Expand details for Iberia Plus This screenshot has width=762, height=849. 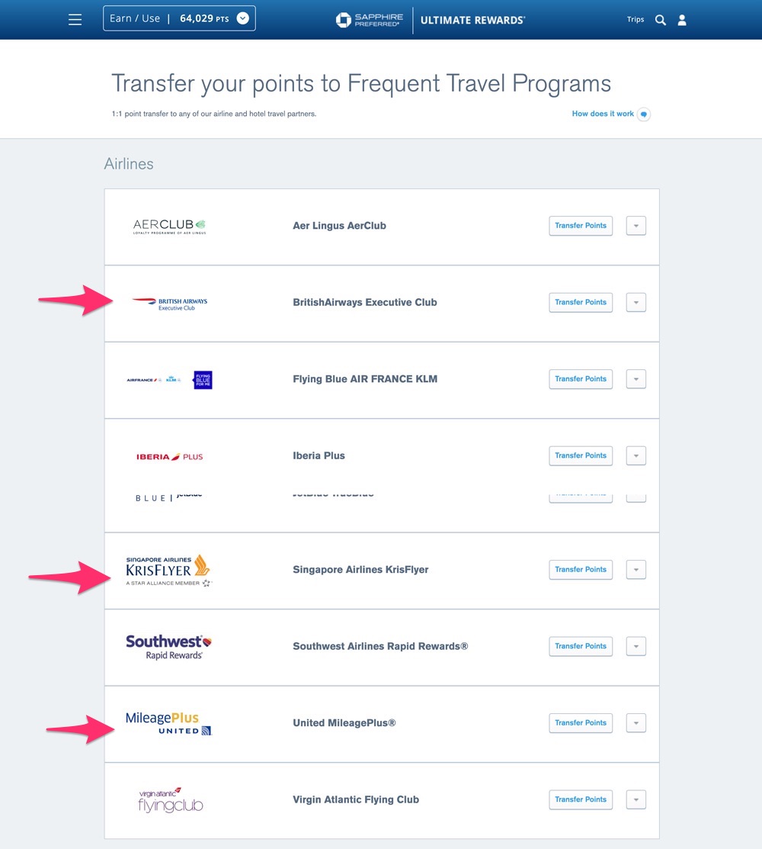(x=636, y=455)
